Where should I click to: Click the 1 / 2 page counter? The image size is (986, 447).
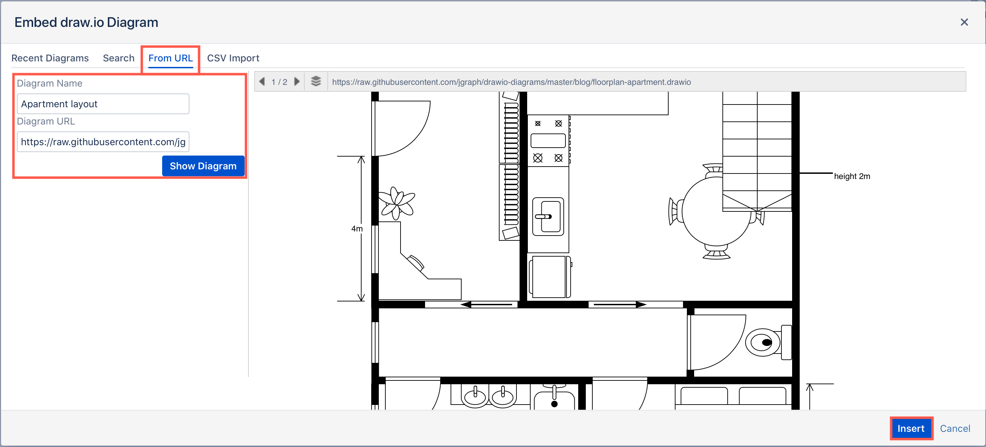click(x=279, y=81)
